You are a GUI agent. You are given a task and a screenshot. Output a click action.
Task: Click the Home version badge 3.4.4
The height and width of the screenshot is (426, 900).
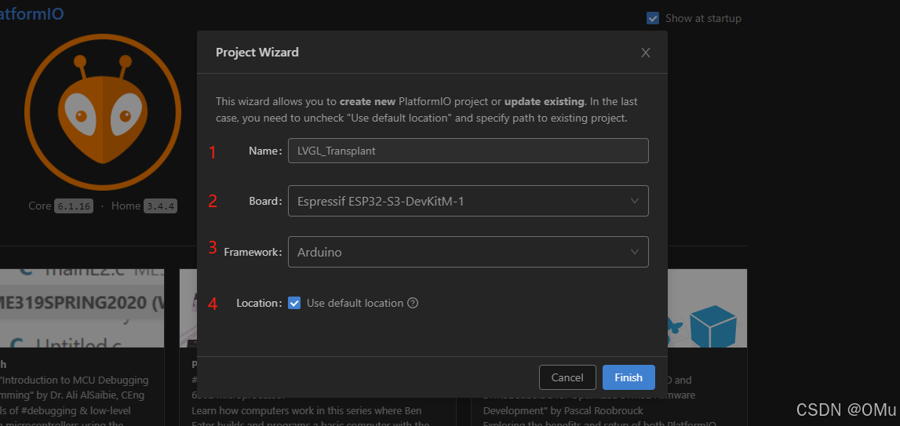(160, 206)
